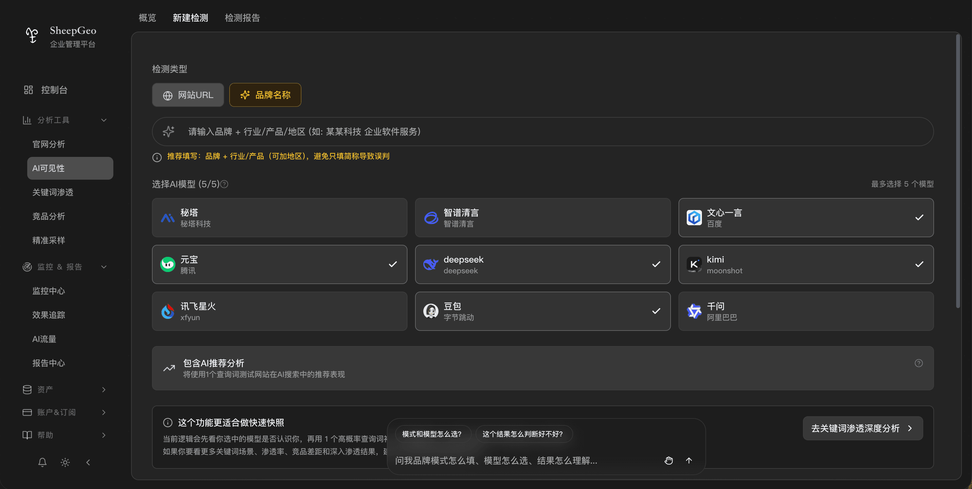This screenshot has height=489, width=972.
Task: Expand the 帮助 section
Action: coord(65,435)
